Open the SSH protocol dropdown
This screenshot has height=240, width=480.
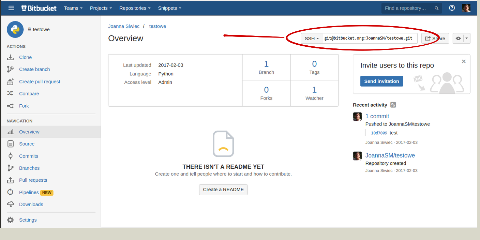coord(312,39)
